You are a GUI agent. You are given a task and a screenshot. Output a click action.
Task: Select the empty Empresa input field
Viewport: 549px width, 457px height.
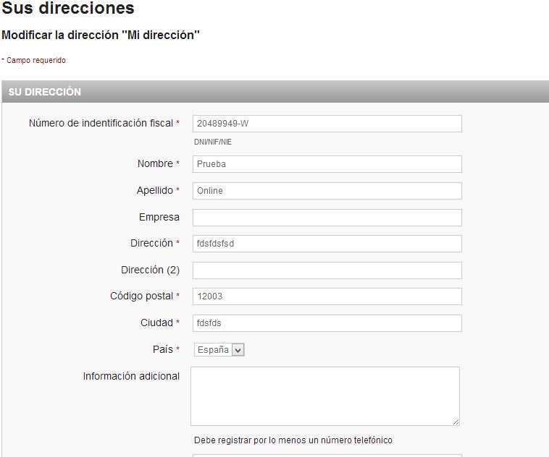pos(327,218)
